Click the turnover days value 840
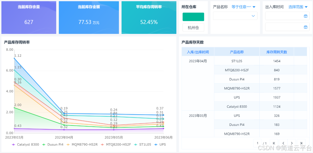The width and height of the screenshot is (313, 153). (x=277, y=70)
